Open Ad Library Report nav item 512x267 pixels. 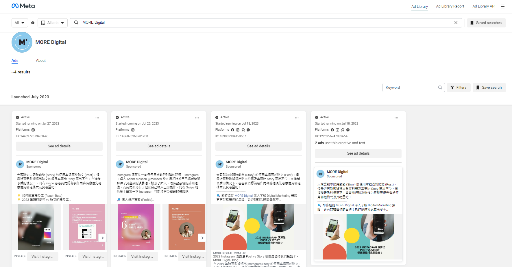coord(450,6)
